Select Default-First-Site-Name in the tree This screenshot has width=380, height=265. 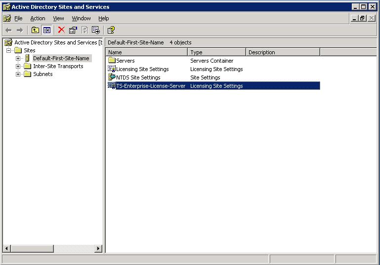point(61,58)
